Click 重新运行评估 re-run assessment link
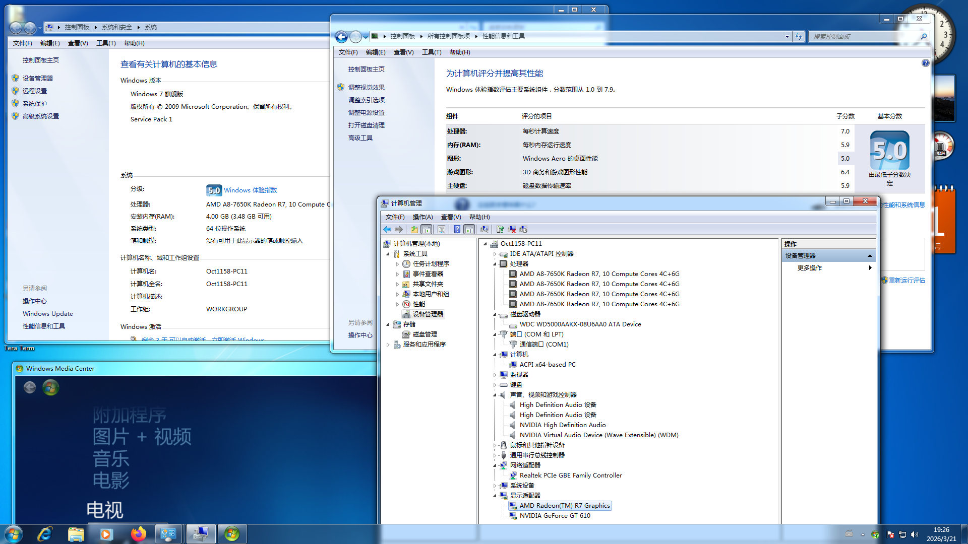 [x=906, y=281]
